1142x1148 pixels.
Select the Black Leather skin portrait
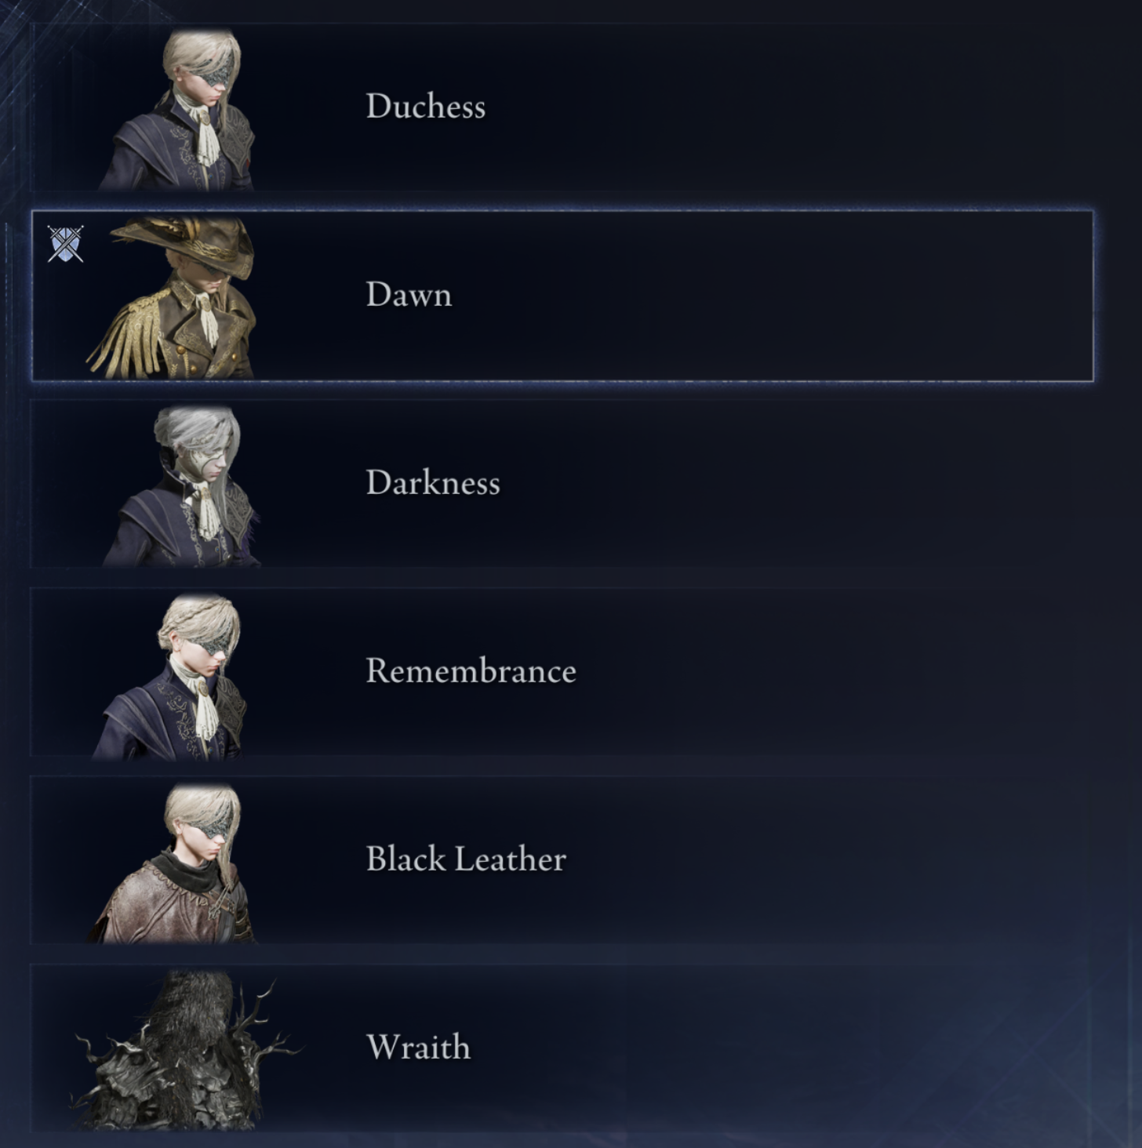pos(174,863)
